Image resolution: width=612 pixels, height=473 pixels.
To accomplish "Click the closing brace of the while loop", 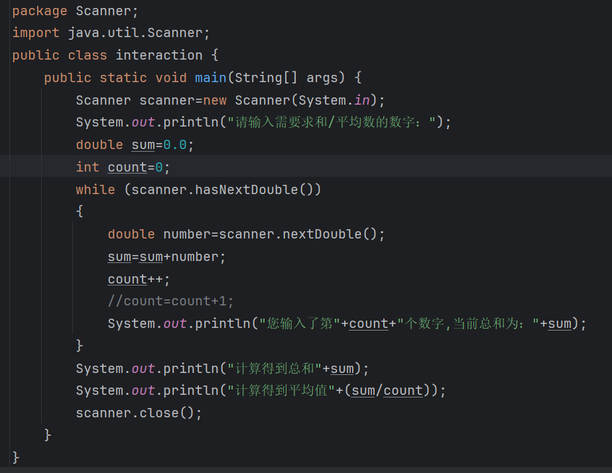I will 79,346.
